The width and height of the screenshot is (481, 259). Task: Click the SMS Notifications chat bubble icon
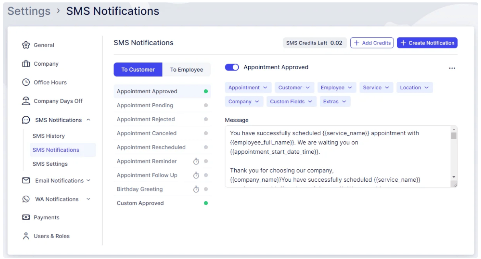tap(26, 120)
